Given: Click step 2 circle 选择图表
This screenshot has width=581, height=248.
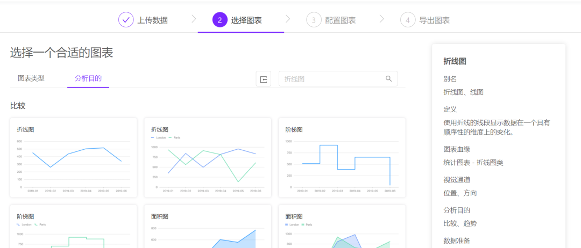Looking at the screenshot, I should pyautogui.click(x=219, y=20).
